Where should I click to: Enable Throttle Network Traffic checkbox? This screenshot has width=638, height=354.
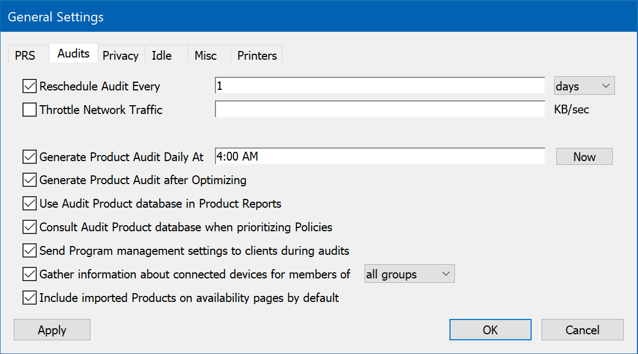point(30,110)
